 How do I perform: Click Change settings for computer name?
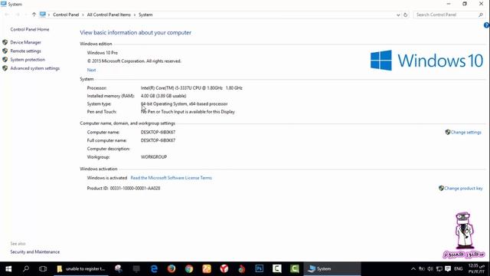[x=466, y=133]
